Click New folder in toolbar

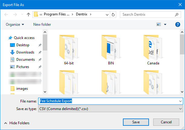[x=42, y=24]
